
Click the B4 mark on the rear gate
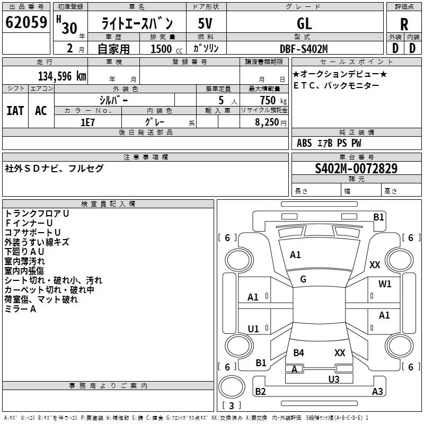point(299,353)
